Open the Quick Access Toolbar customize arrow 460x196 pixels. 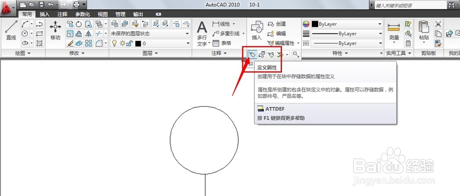click(x=85, y=5)
